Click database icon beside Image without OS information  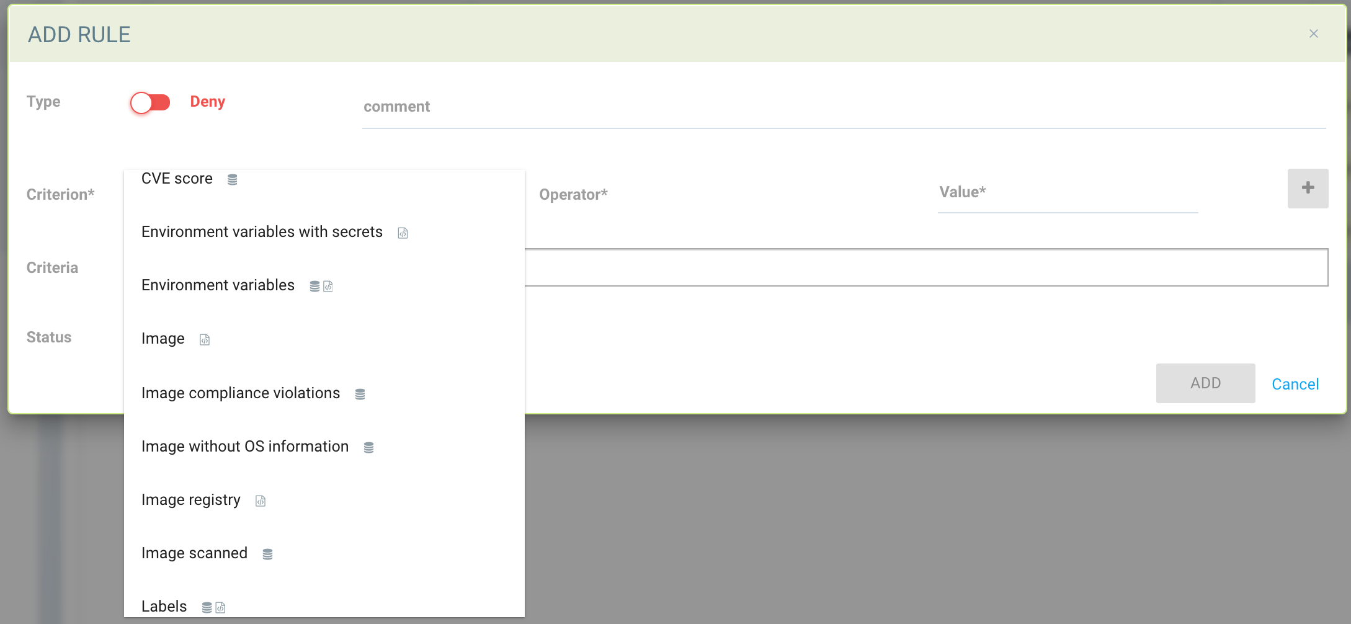(x=368, y=447)
